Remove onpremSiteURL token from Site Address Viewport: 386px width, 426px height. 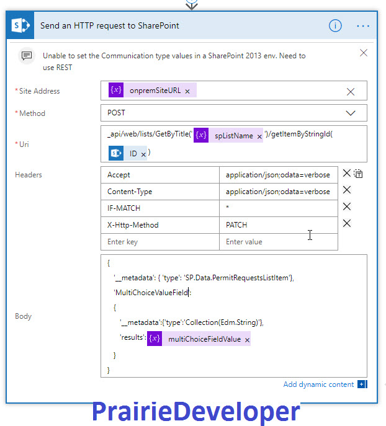click(x=187, y=92)
